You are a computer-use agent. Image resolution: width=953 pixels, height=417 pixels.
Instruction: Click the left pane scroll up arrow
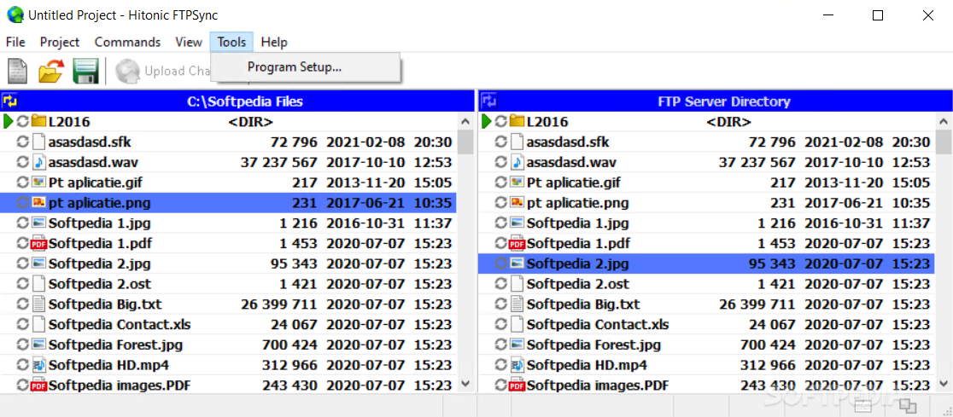click(x=465, y=121)
